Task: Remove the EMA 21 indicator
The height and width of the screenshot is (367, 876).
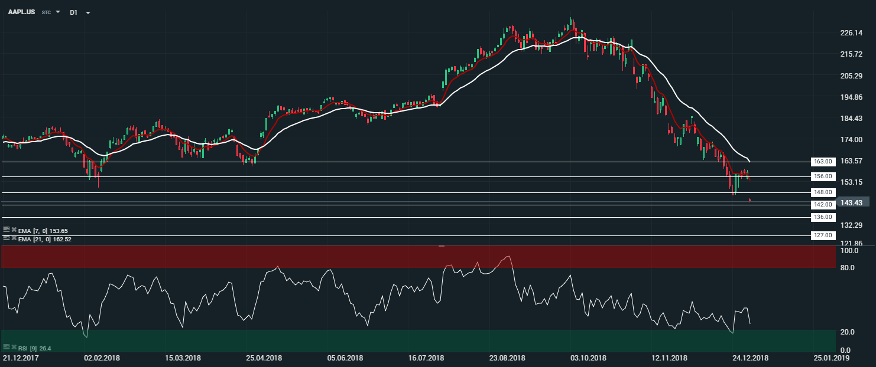Action: pos(14,238)
